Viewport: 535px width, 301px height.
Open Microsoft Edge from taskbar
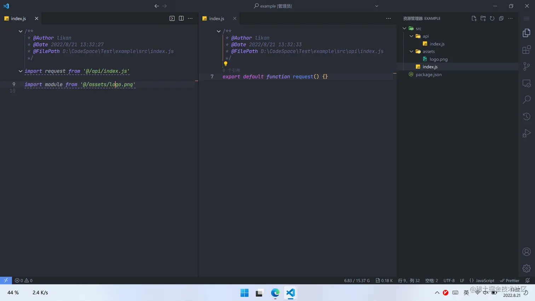click(275, 293)
